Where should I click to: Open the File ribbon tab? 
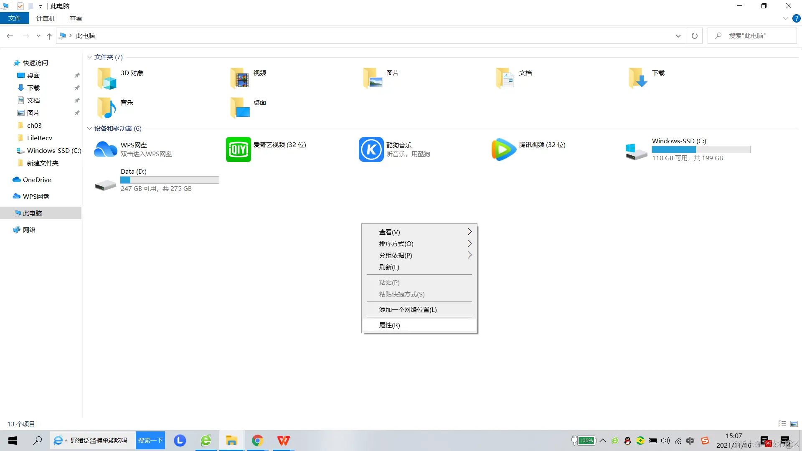coord(15,18)
